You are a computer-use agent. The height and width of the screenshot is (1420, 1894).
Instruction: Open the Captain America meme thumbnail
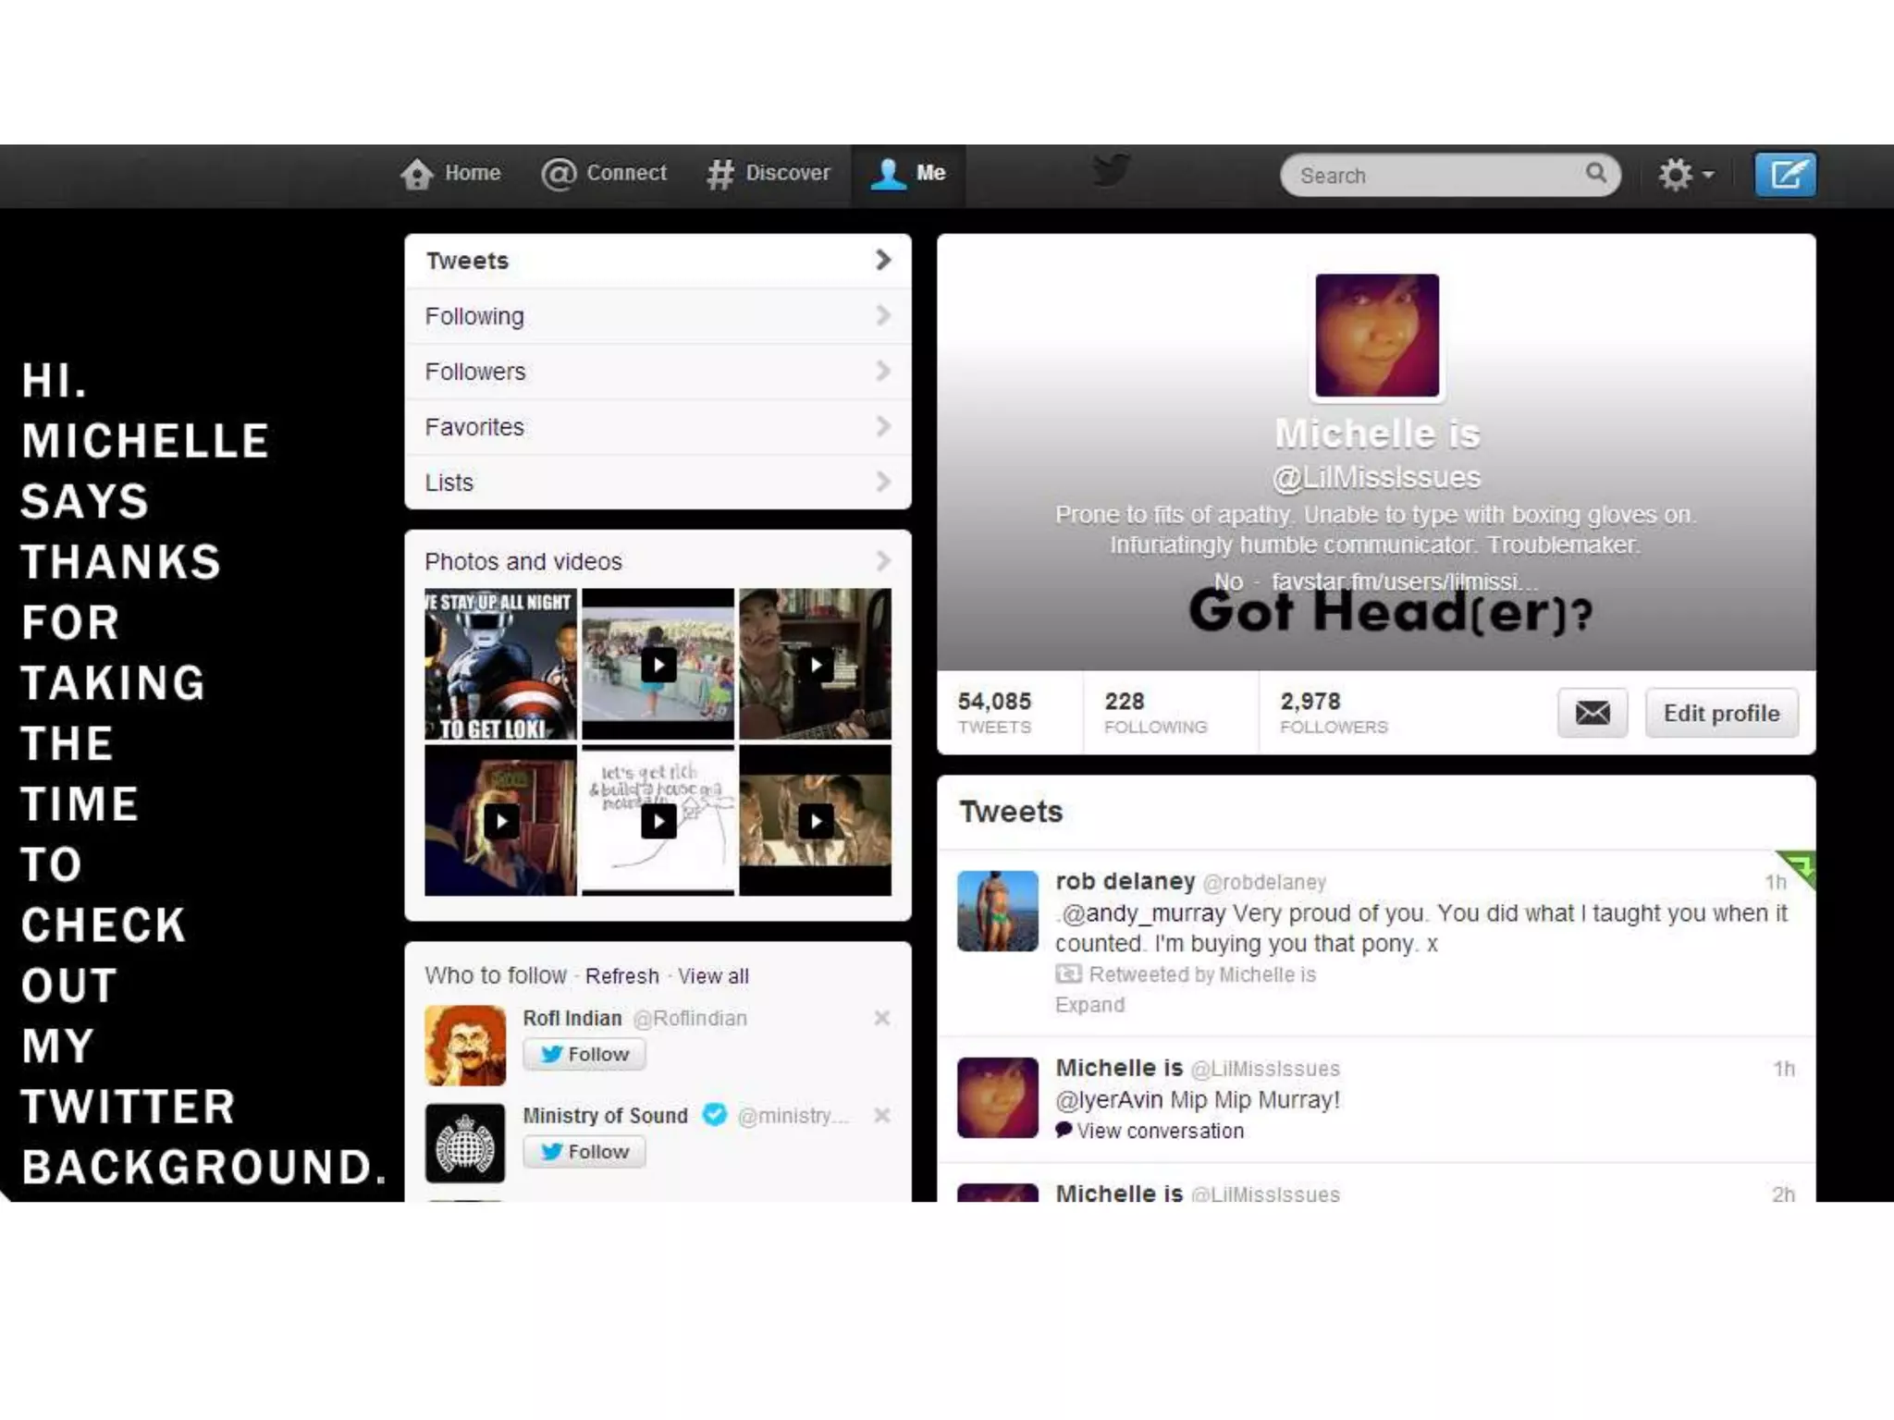(500, 665)
